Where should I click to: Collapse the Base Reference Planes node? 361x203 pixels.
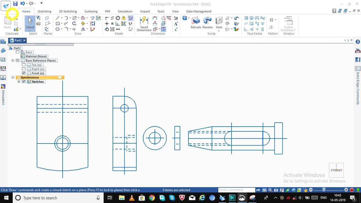(13, 61)
